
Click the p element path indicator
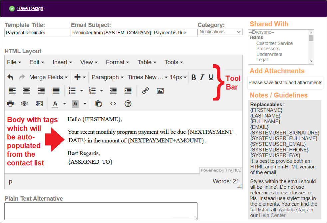coord(11,182)
